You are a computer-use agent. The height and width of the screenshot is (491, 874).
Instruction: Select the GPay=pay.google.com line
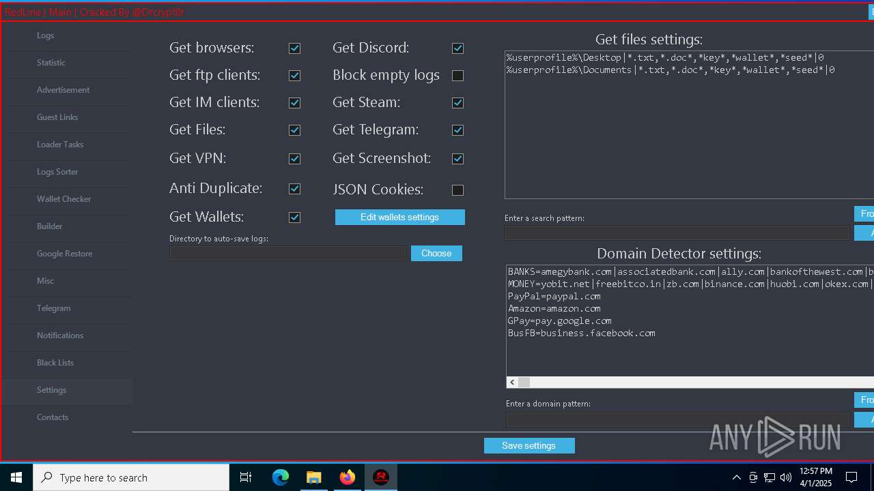point(560,321)
